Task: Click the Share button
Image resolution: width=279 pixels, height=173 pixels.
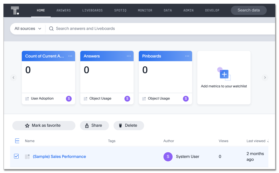Action: coord(94,126)
